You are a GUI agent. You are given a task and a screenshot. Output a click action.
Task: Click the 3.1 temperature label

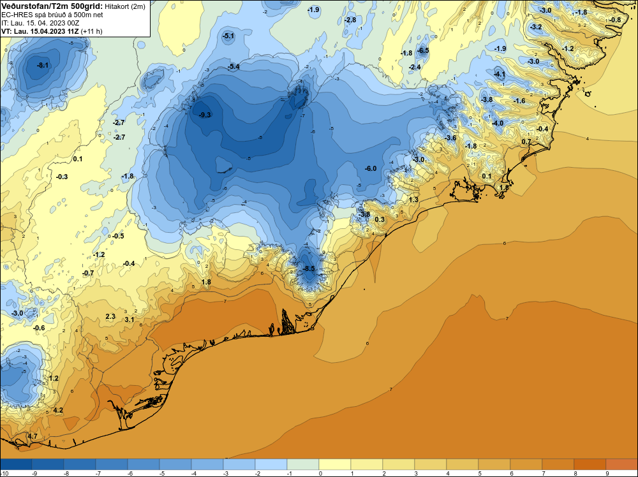(130, 319)
